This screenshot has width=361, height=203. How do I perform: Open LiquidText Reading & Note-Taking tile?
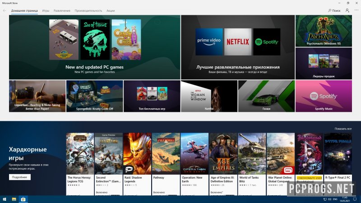pos(37,96)
